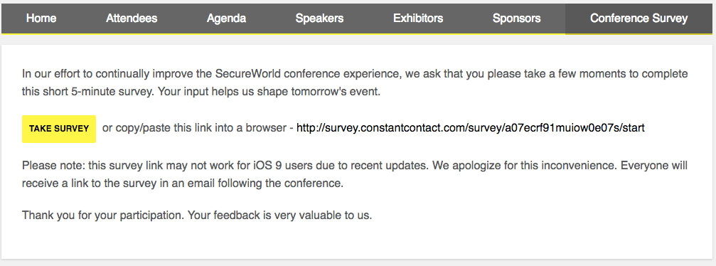The height and width of the screenshot is (266, 716).
Task: Follow the survey.constantcontact.com survey link
Action: coord(470,128)
